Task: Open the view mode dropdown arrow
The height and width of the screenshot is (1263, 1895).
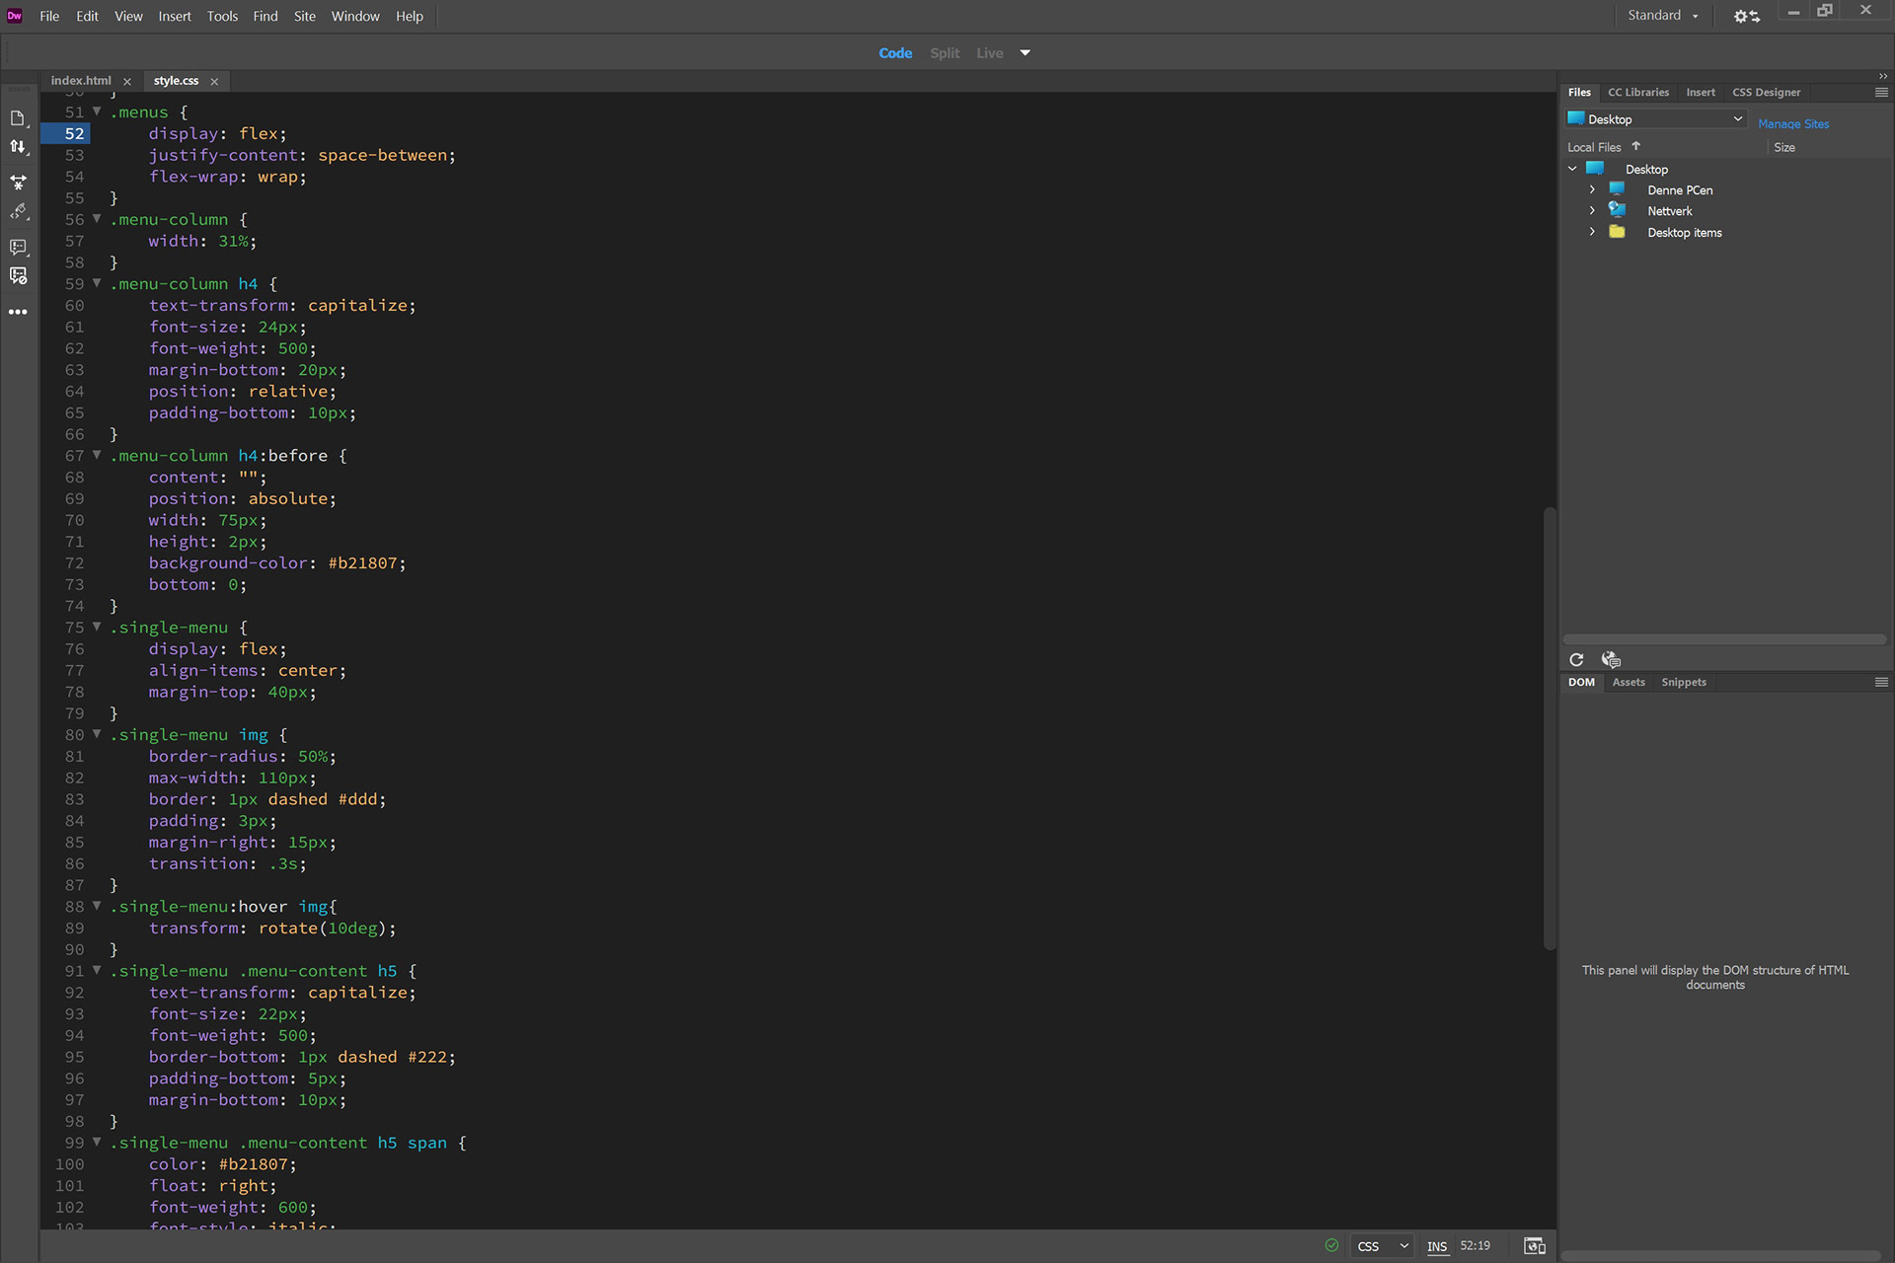Action: 1025,53
